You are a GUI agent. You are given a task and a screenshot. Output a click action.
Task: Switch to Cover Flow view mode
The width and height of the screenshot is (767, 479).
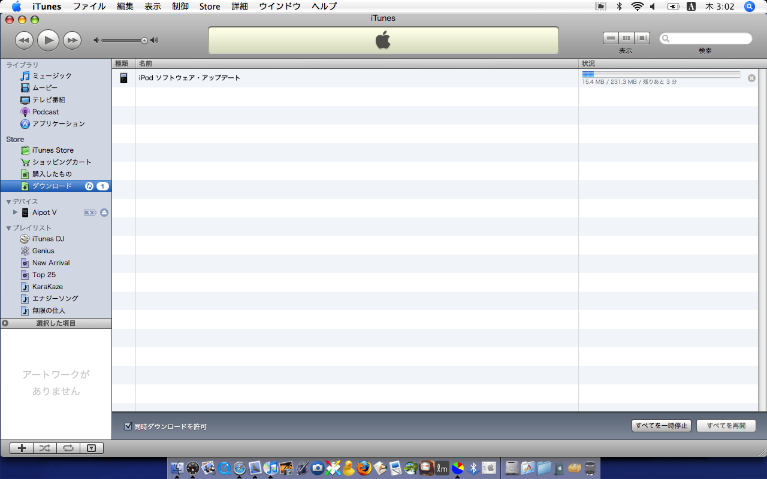(x=642, y=38)
